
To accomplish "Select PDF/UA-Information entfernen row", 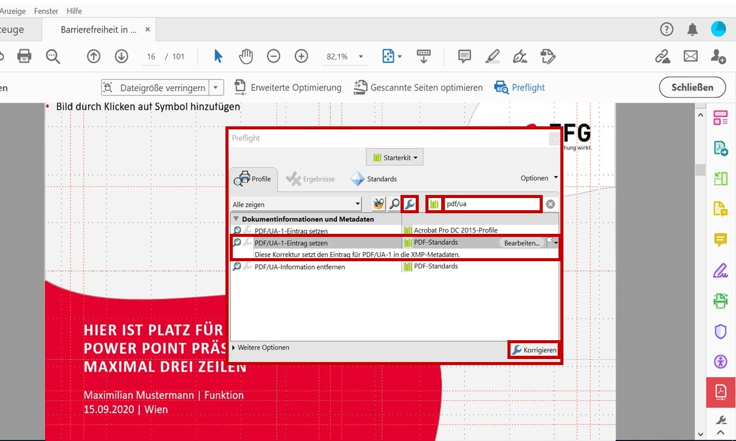I will click(395, 267).
